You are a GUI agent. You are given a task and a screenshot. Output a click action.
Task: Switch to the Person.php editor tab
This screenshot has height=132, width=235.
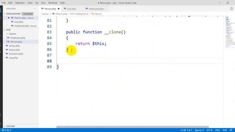click(50, 9)
